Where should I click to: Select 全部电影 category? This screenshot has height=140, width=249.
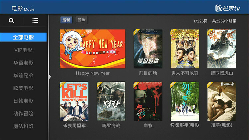pyautogui.click(x=24, y=37)
